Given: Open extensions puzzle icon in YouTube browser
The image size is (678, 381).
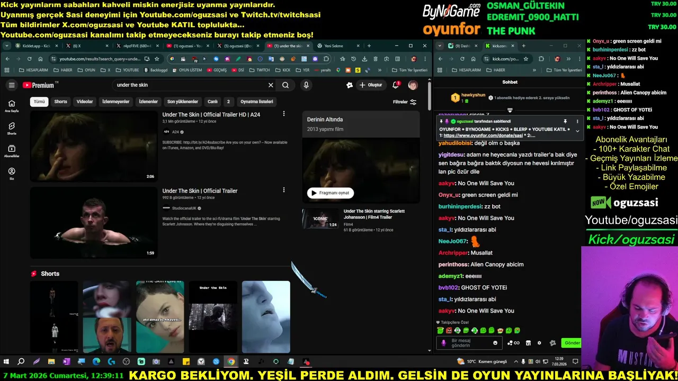Looking at the screenshot, I should (326, 59).
